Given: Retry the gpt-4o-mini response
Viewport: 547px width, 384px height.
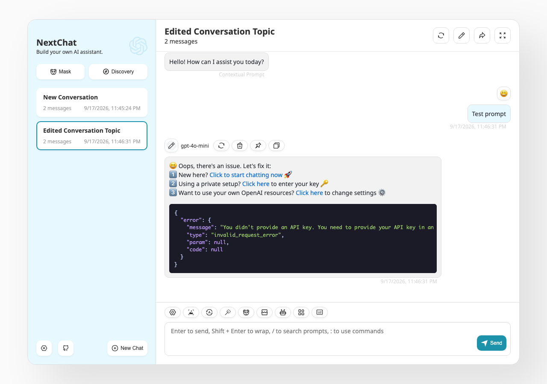Looking at the screenshot, I should tap(221, 145).
